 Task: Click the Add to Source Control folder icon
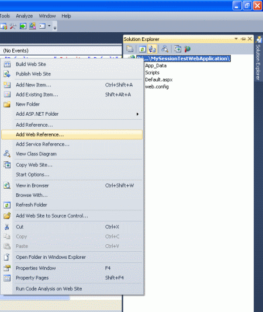point(7,216)
